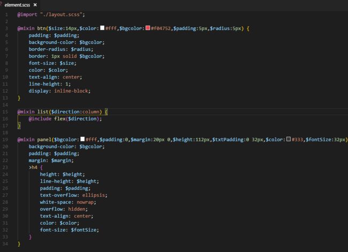
Task: Click line number 19 in gutter
Action: coord(5,140)
